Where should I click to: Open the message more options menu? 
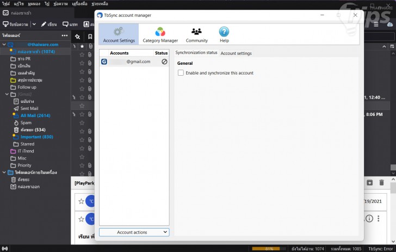pyautogui.click(x=379, y=218)
